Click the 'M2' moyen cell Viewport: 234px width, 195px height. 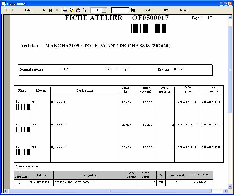[x=34, y=125]
